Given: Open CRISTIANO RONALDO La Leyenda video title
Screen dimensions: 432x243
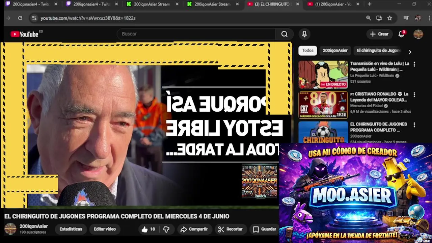Looking at the screenshot, I should click(x=379, y=97).
